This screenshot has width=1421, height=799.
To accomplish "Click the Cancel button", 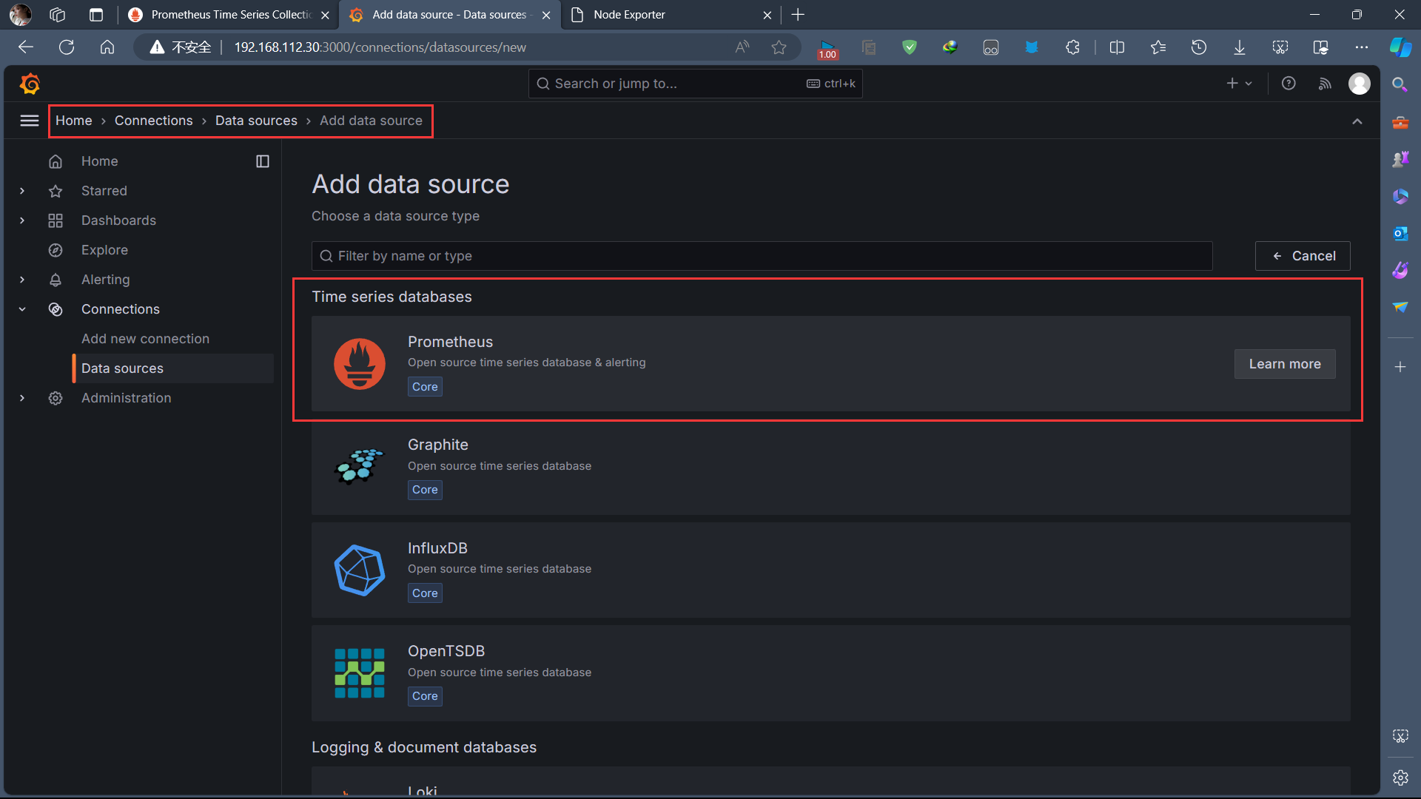I will (1303, 255).
